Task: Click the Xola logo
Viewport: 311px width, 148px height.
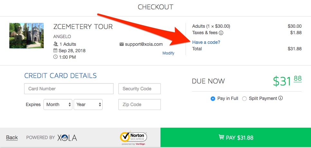Action: 67,138
